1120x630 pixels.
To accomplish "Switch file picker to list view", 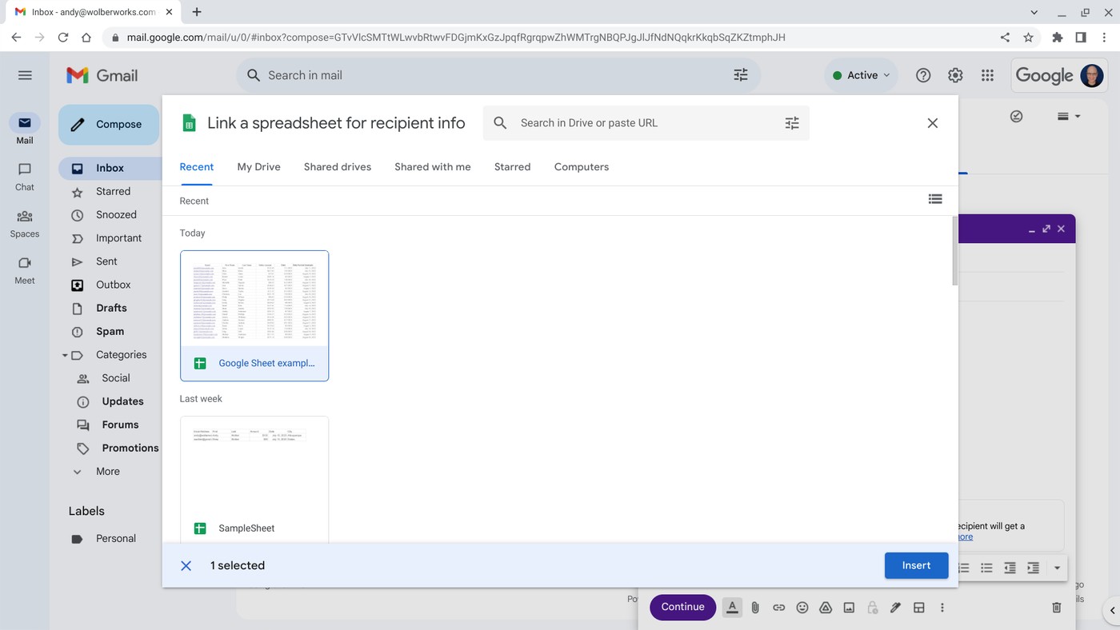I will point(934,199).
